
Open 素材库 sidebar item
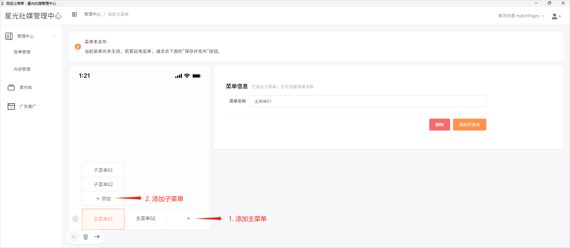tap(26, 87)
